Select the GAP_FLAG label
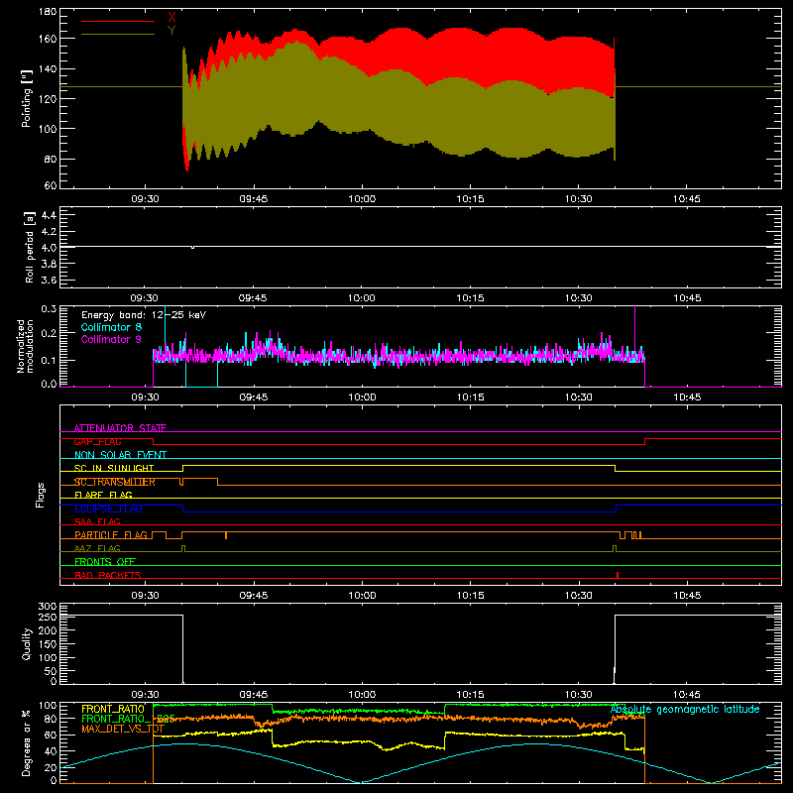This screenshot has height=793, width=793. pyautogui.click(x=98, y=441)
